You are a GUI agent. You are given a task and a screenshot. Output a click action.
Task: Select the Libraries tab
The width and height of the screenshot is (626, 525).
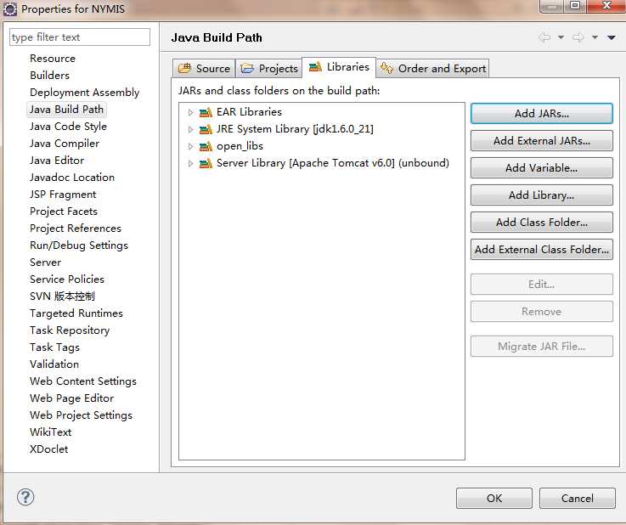coord(339,67)
